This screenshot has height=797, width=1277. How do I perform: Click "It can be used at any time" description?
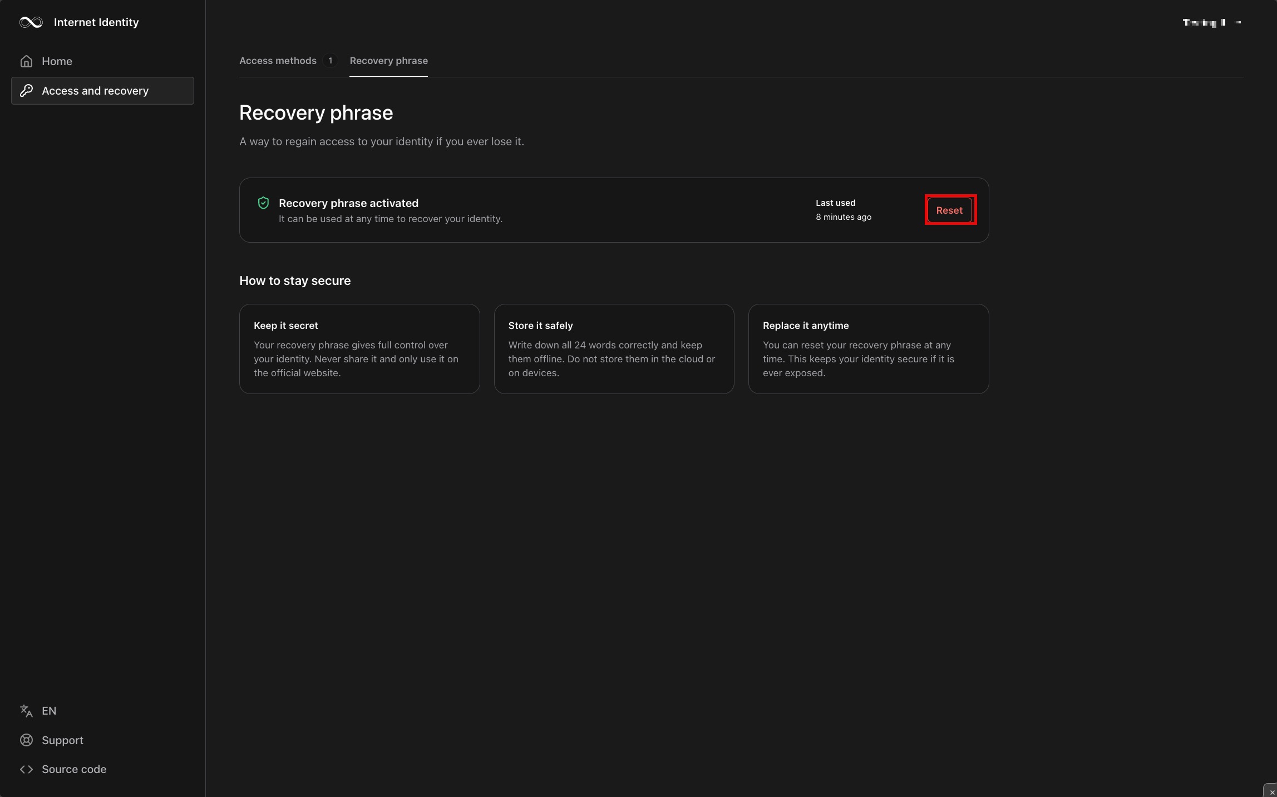coord(390,219)
